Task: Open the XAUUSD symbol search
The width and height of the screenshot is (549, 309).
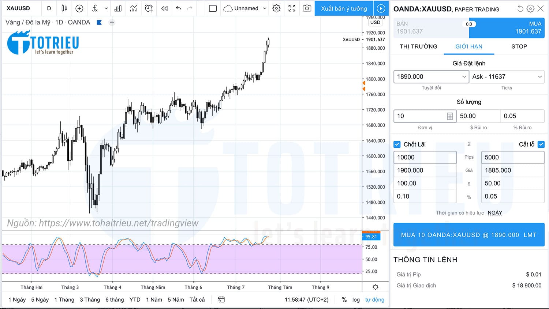Action: 18,8
